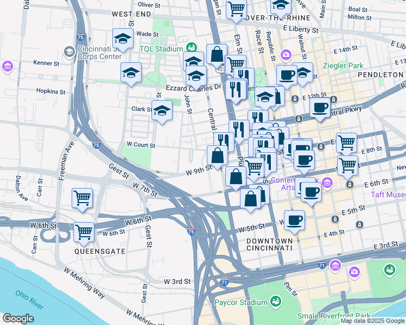The image size is (406, 325).
Task: Select the W Mehring Way street label
Action: point(84,283)
